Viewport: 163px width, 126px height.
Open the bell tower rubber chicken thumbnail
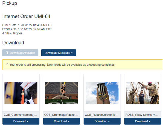click(102, 93)
